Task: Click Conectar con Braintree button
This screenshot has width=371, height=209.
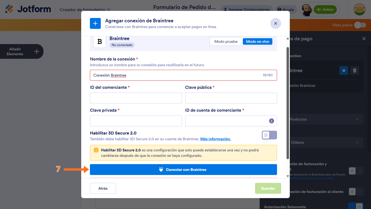Action: (183, 170)
